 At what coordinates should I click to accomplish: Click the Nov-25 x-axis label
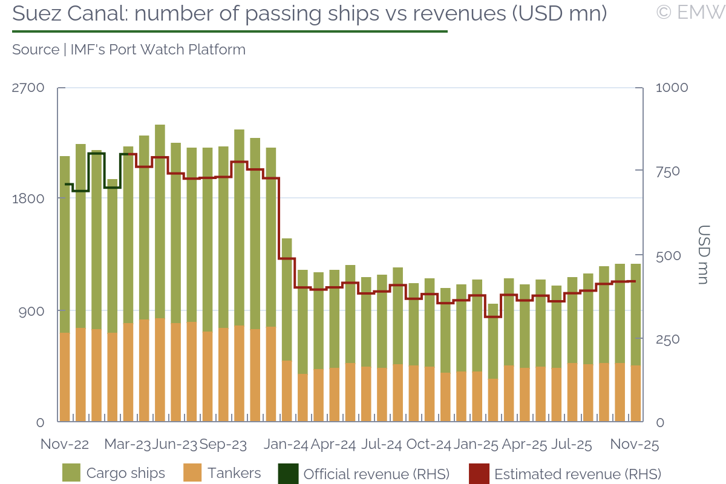[x=635, y=445]
